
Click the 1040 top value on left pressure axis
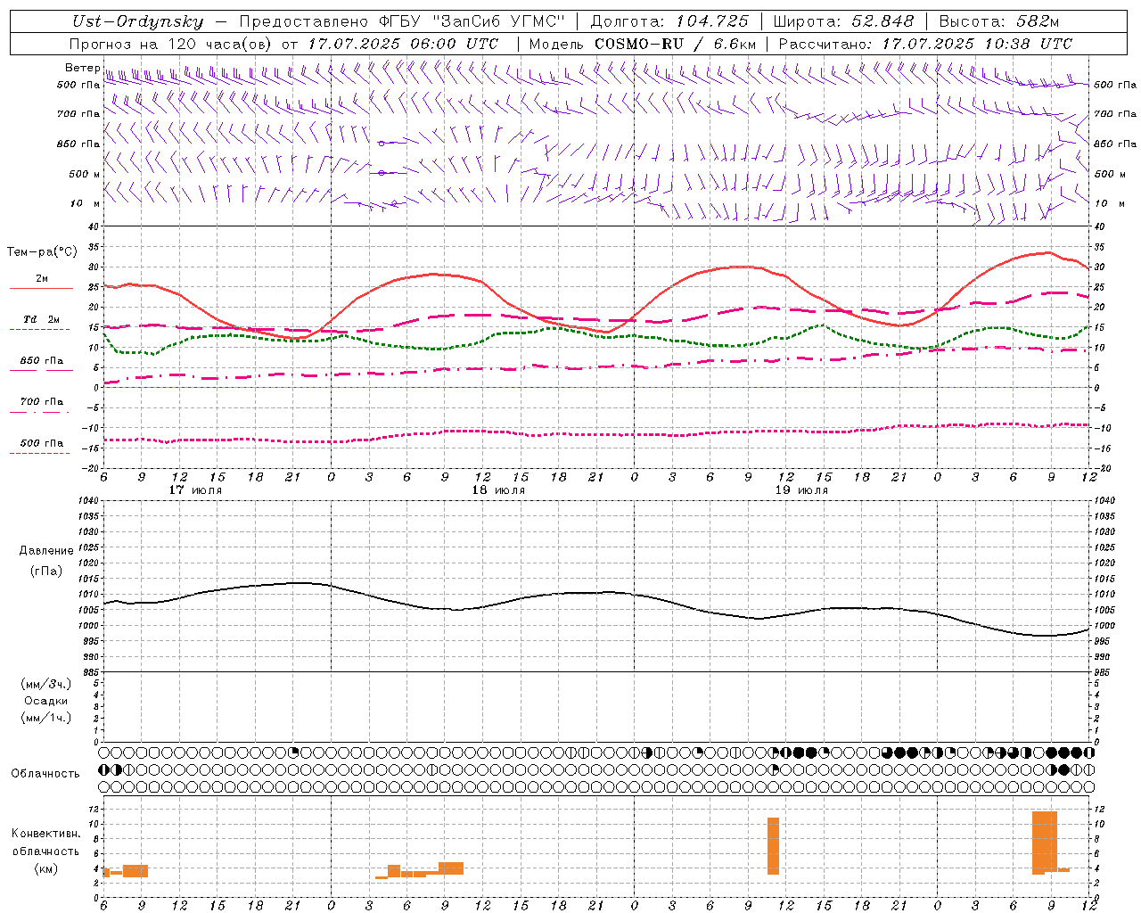[x=87, y=501]
